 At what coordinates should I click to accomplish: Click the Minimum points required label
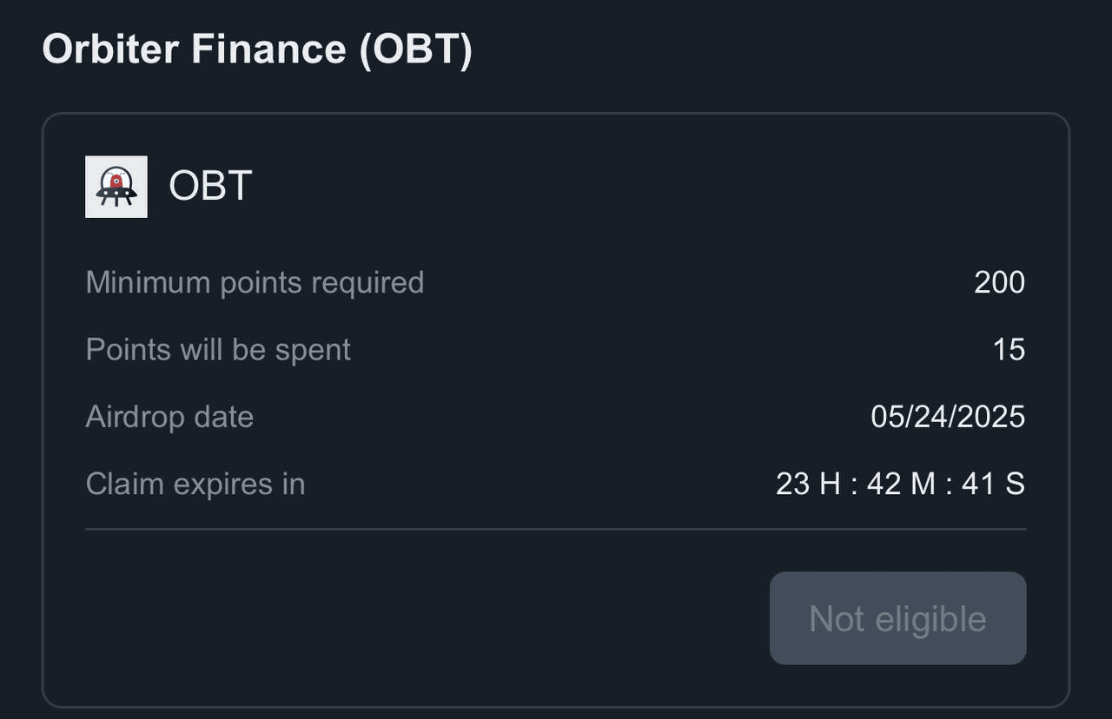coord(255,282)
